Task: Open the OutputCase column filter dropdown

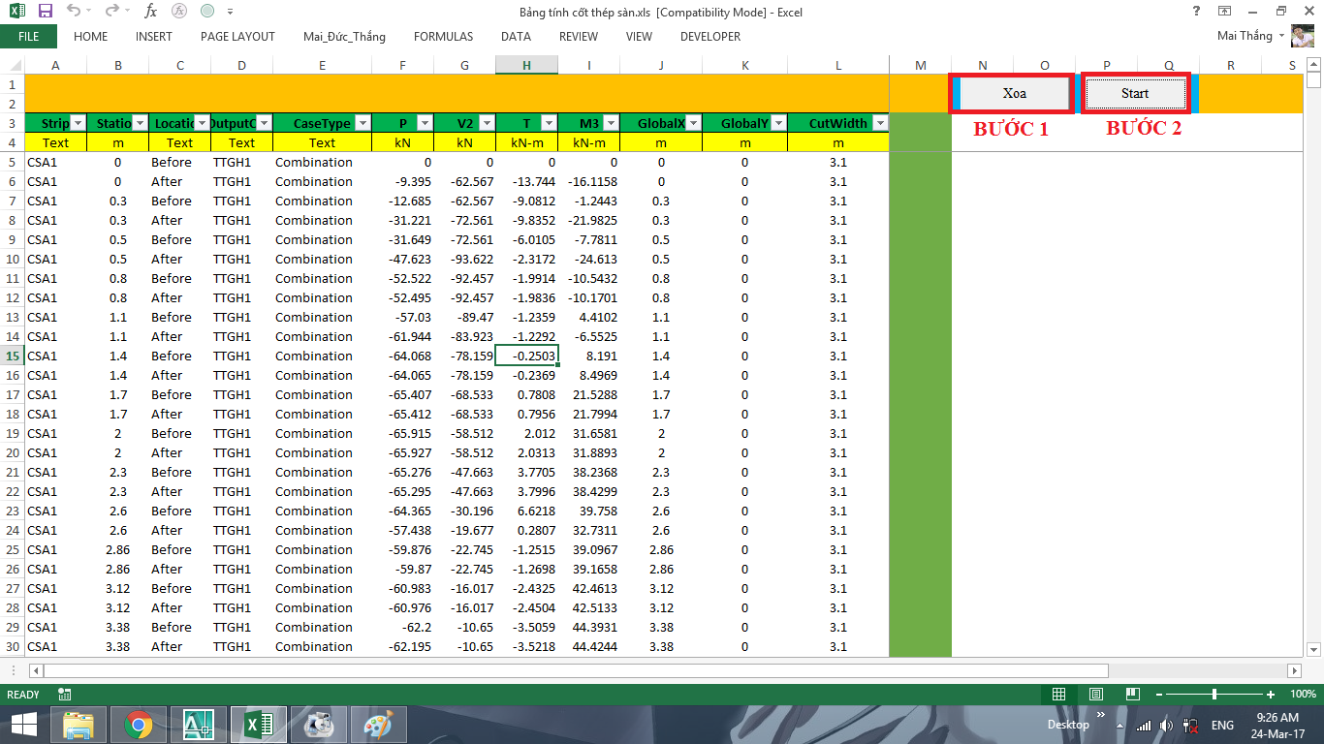Action: (x=264, y=123)
